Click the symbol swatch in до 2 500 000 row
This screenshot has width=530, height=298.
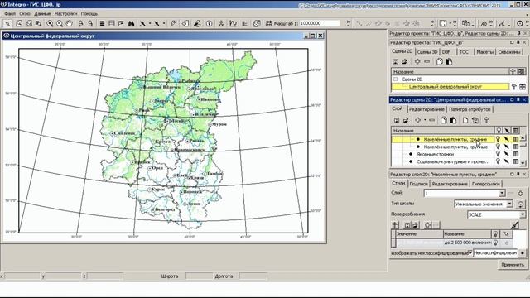tap(506, 243)
